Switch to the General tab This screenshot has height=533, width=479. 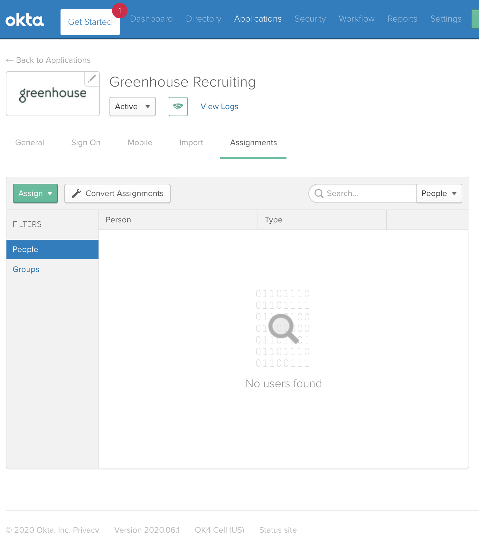[30, 143]
